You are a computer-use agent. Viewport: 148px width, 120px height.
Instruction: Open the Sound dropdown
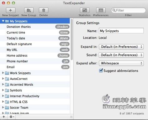[x=121, y=55]
